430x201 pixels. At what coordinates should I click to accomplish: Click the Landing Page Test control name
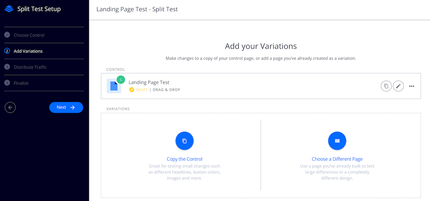point(149,82)
